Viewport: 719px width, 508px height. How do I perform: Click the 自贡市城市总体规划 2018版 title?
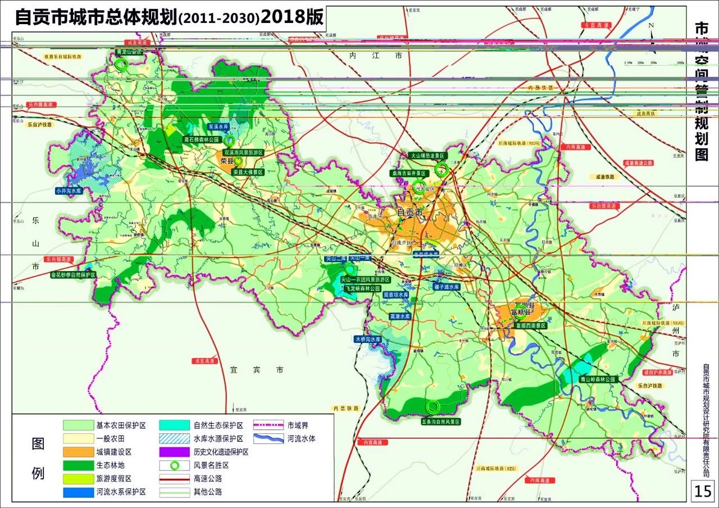pyautogui.click(x=169, y=17)
